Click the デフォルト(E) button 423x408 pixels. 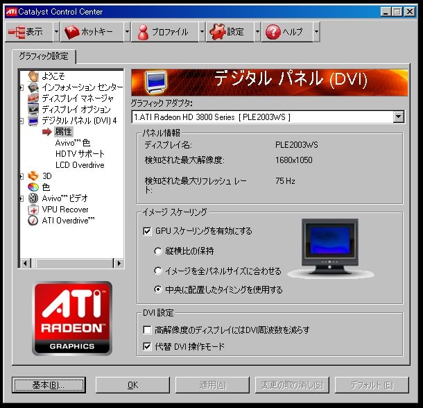[372, 385]
